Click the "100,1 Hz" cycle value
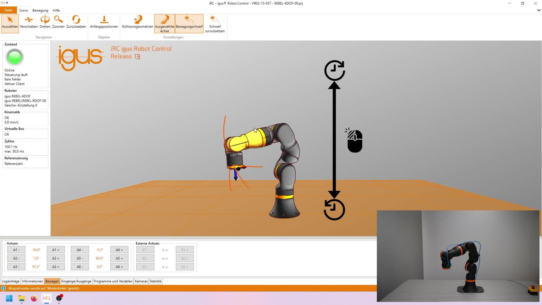Viewport: 542px width, 305px height. pos(11,147)
